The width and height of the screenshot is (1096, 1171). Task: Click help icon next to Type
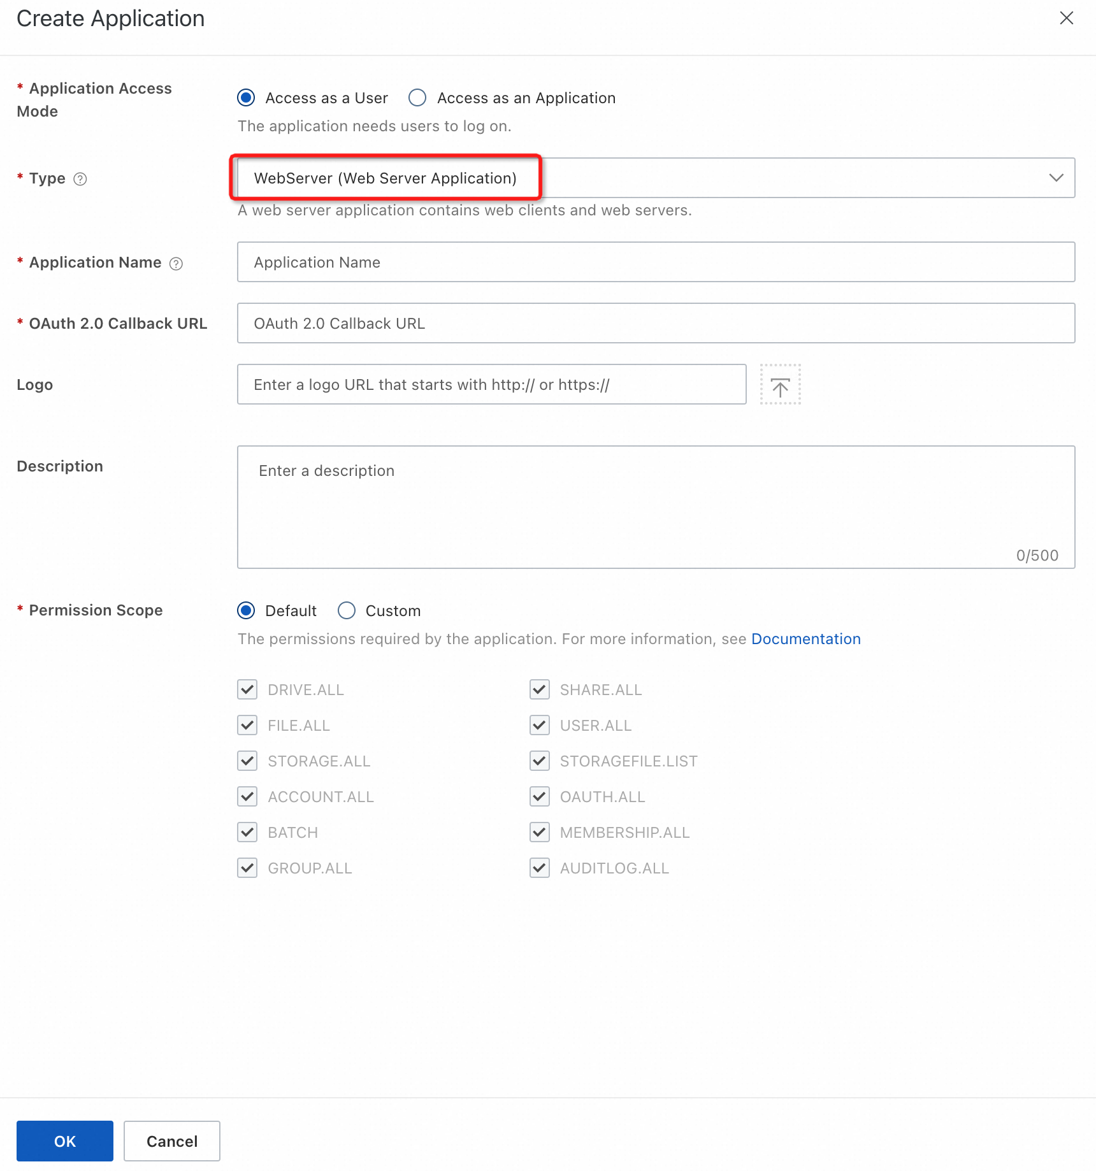tap(80, 179)
